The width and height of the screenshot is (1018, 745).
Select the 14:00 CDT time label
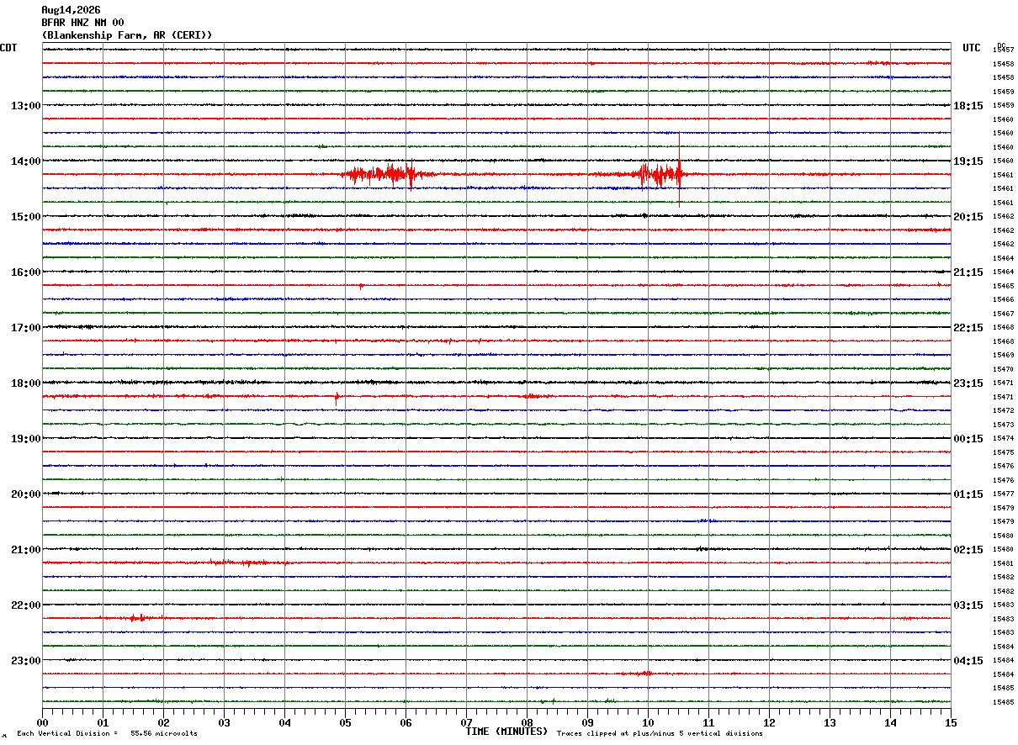pos(25,161)
